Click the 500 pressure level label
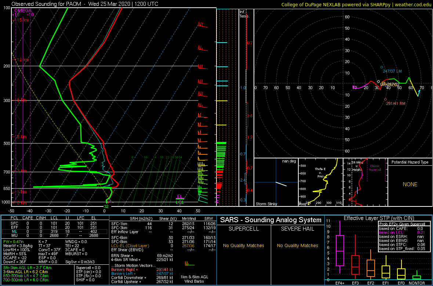Viewport: 433px width, 286px height. coord(6,144)
